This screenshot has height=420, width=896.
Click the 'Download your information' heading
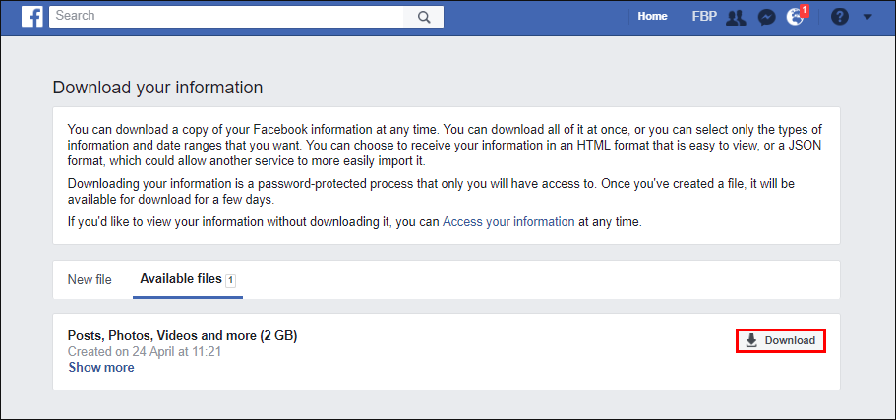click(x=157, y=88)
